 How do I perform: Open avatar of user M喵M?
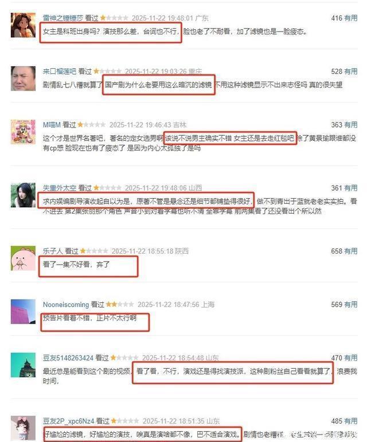click(23, 132)
